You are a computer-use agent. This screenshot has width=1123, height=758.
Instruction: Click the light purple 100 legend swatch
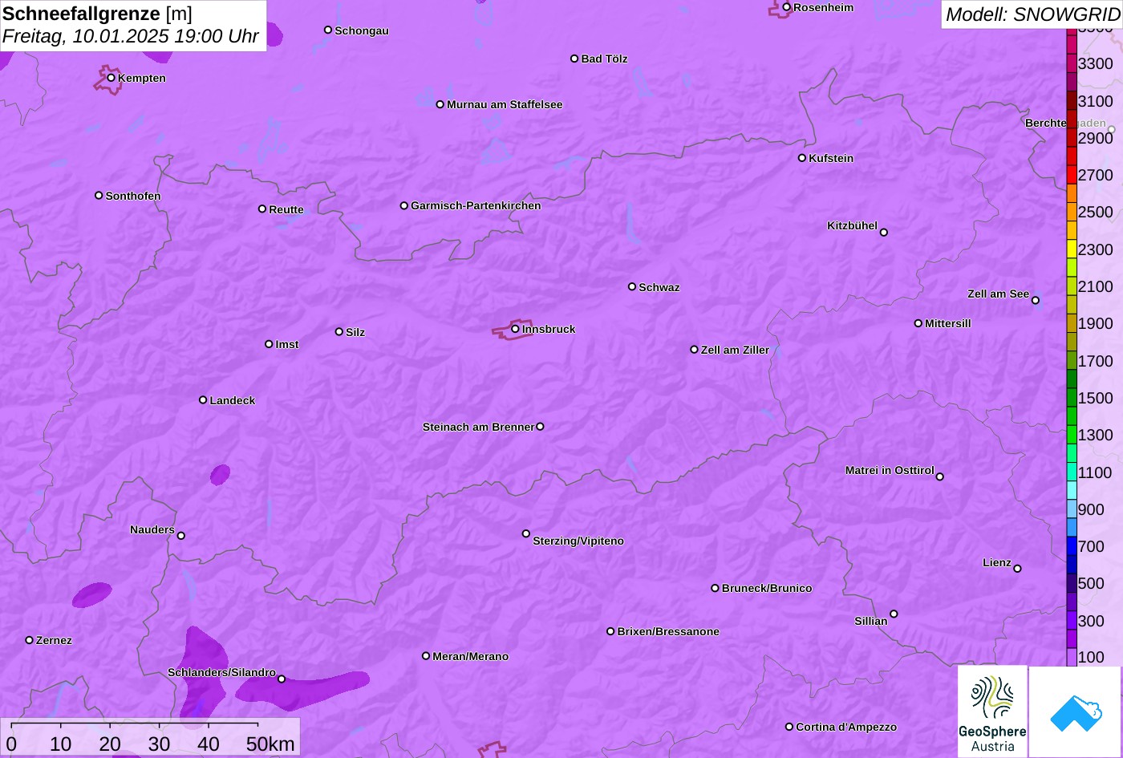[x=1072, y=658]
